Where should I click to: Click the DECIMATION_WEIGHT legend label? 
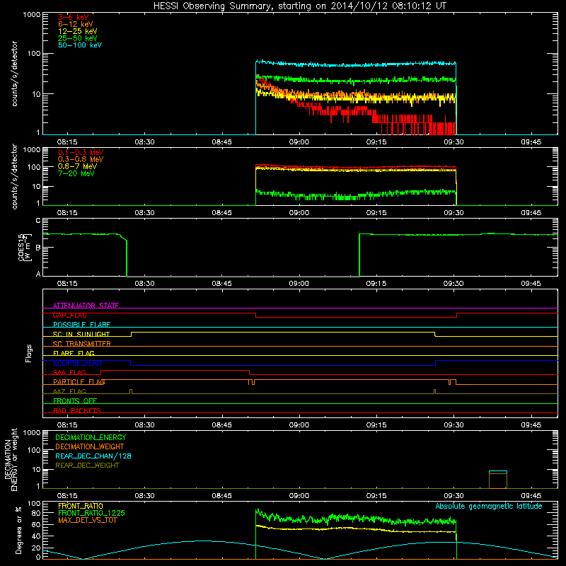pyautogui.click(x=90, y=447)
